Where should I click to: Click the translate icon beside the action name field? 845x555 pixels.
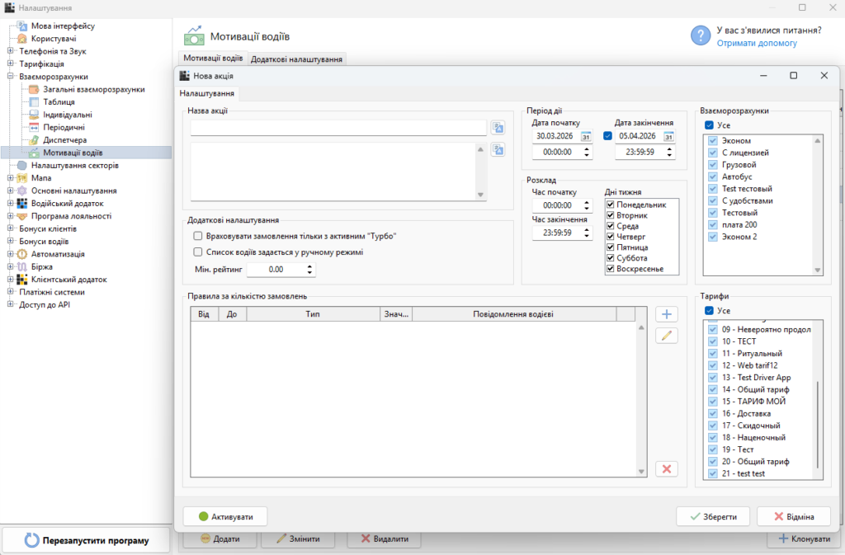point(498,127)
